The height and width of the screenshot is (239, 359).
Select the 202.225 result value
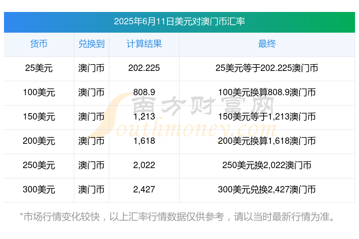tap(144, 68)
